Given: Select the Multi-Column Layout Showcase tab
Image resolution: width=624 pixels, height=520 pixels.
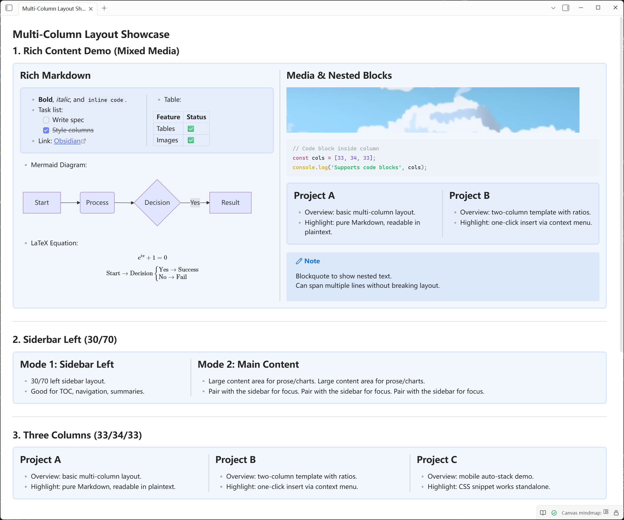Looking at the screenshot, I should point(54,9).
